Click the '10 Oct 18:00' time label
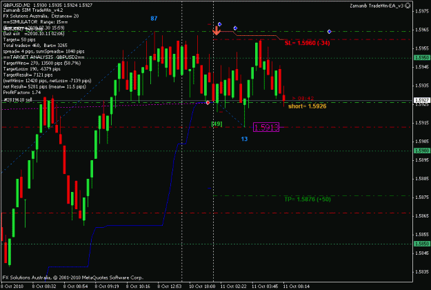Screen dimensions: 431x290 (x=201, y=286)
